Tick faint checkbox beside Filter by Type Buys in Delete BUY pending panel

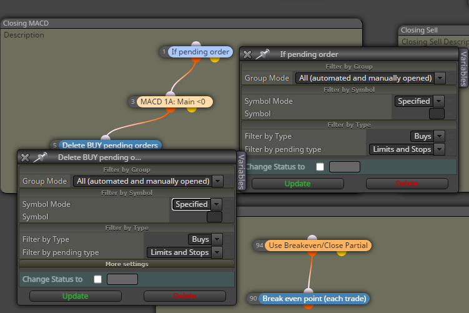[x=228, y=239]
